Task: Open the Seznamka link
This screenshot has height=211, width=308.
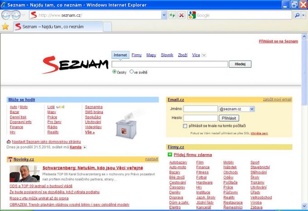Action: (94, 107)
